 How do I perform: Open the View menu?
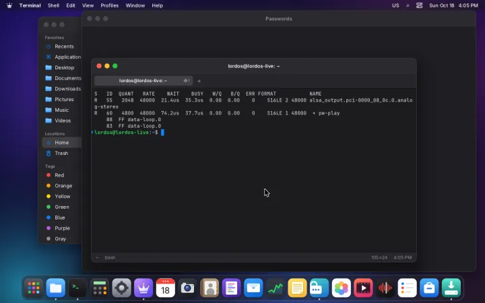pos(88,5)
